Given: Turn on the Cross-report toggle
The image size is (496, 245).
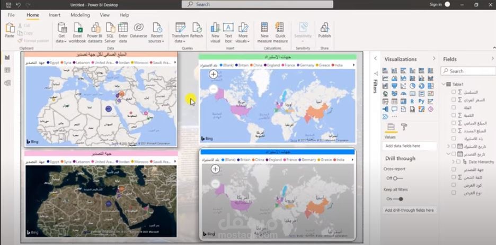Looking at the screenshot, I should [398, 178].
